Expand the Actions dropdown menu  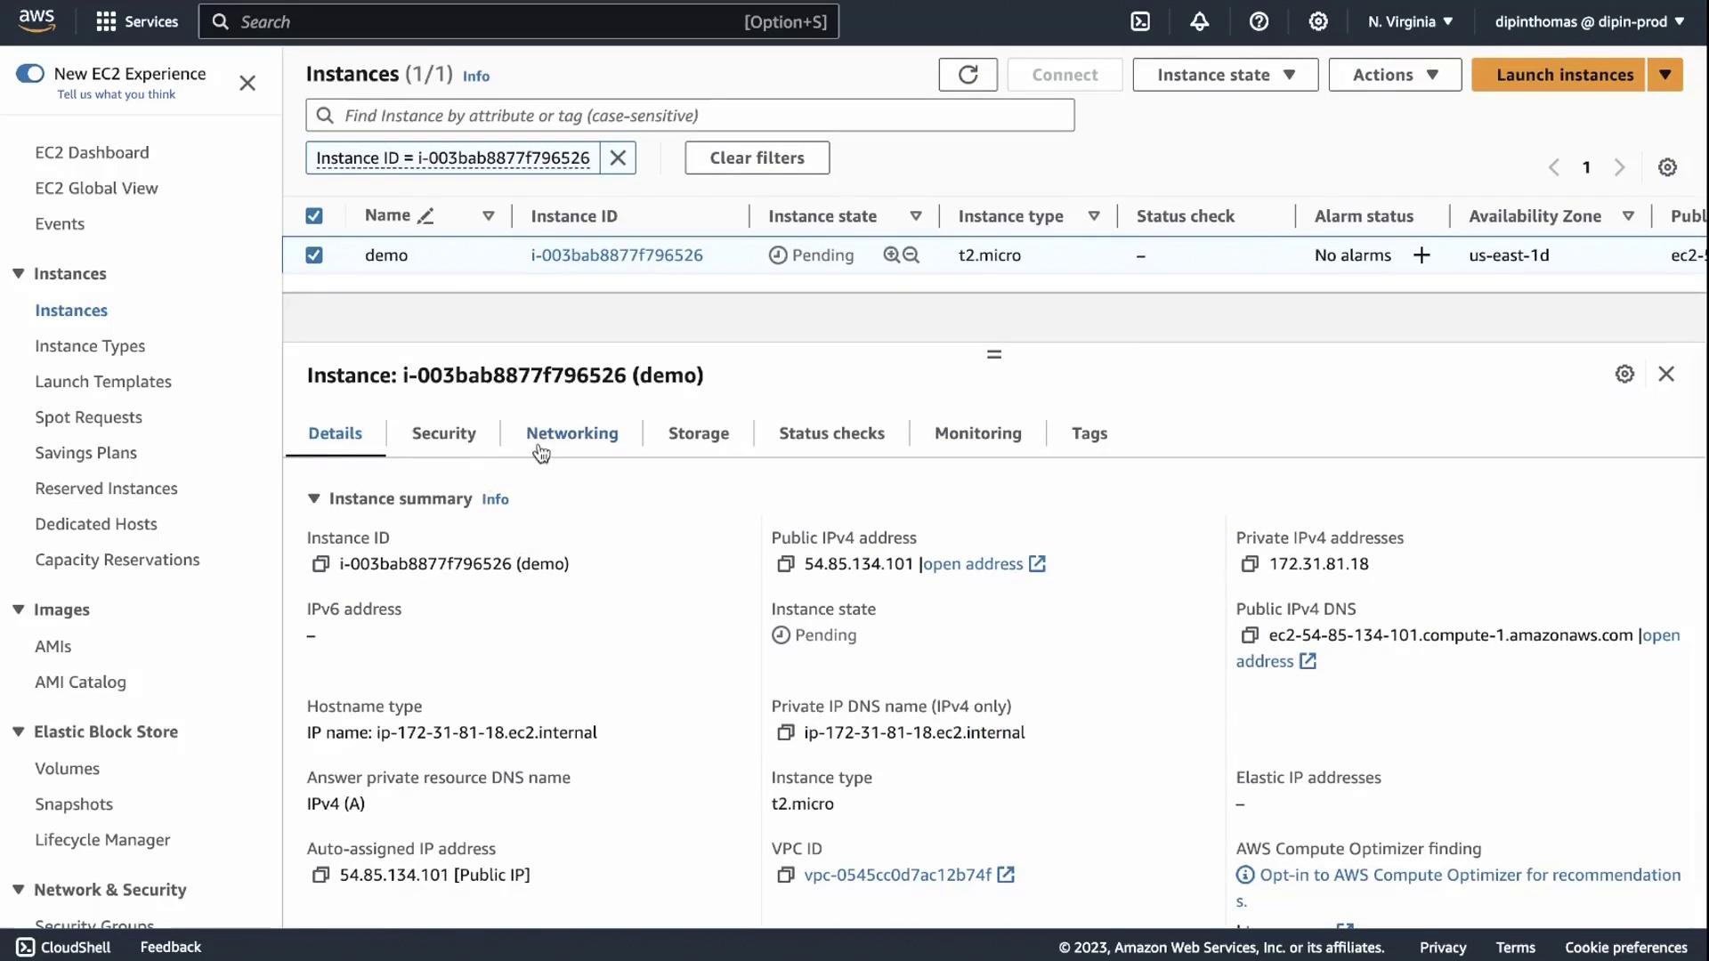click(x=1394, y=75)
